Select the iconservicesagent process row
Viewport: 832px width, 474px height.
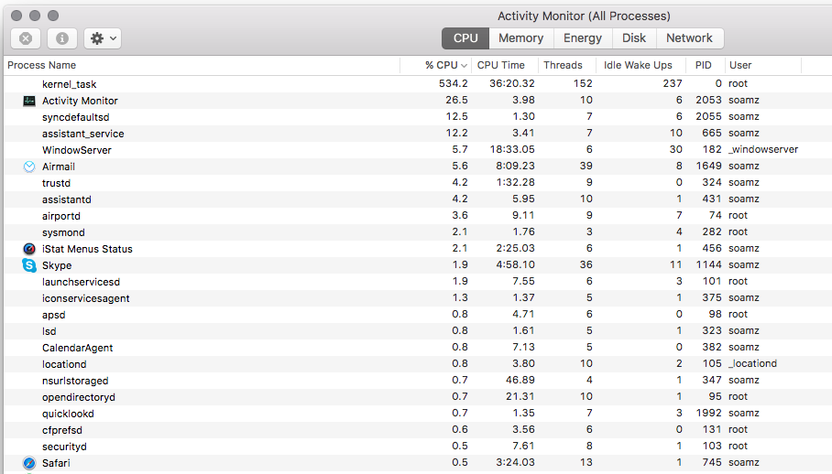pos(418,298)
